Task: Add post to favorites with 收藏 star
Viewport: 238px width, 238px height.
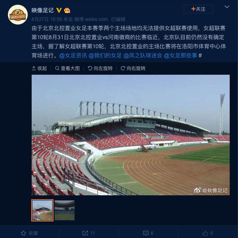Action: point(29,233)
